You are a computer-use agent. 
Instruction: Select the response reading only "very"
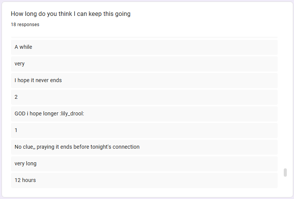coord(144,64)
